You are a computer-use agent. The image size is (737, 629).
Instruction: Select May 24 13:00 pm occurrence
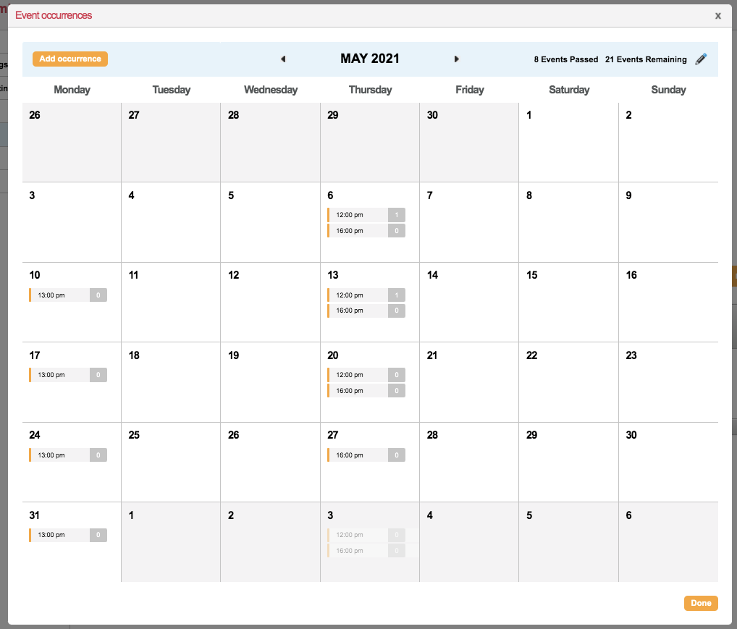tap(59, 455)
